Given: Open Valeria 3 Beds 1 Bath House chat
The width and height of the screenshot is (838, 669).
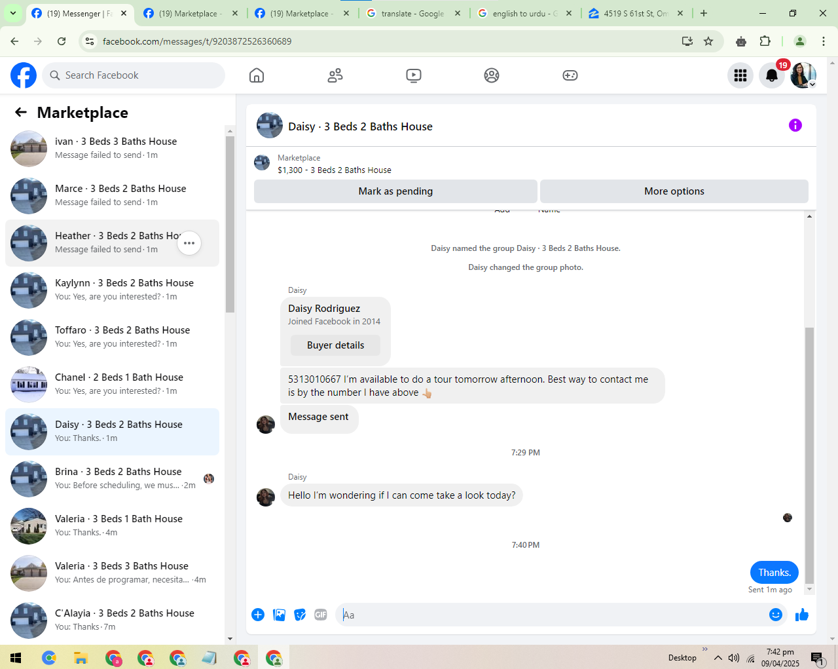Looking at the screenshot, I should coord(113,526).
